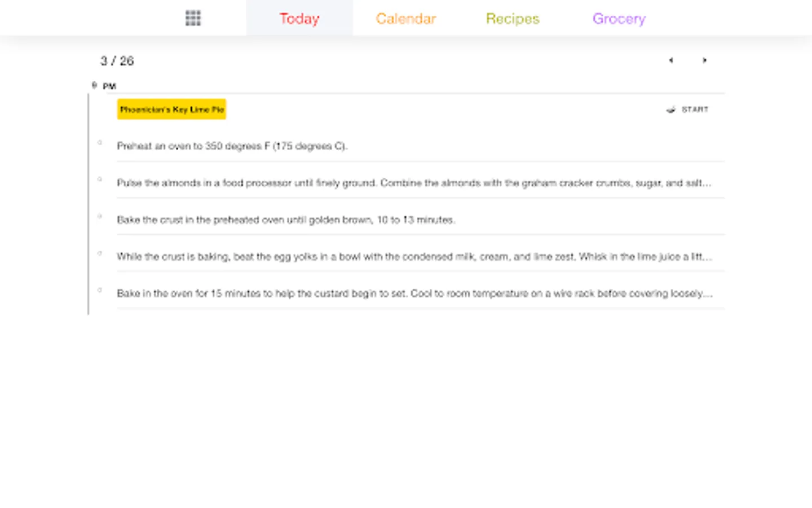Click the PM meal time pin icon

[x=94, y=86]
